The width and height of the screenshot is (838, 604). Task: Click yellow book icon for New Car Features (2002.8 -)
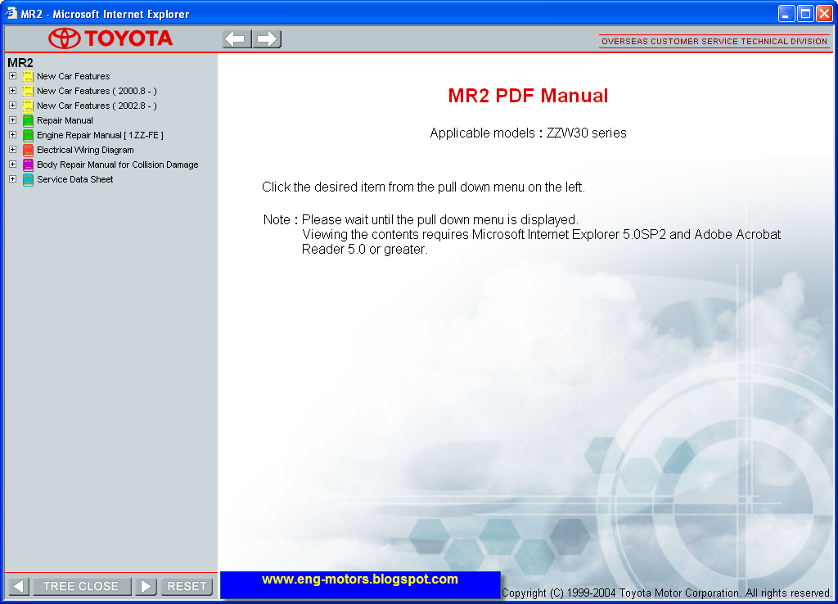[x=28, y=106]
